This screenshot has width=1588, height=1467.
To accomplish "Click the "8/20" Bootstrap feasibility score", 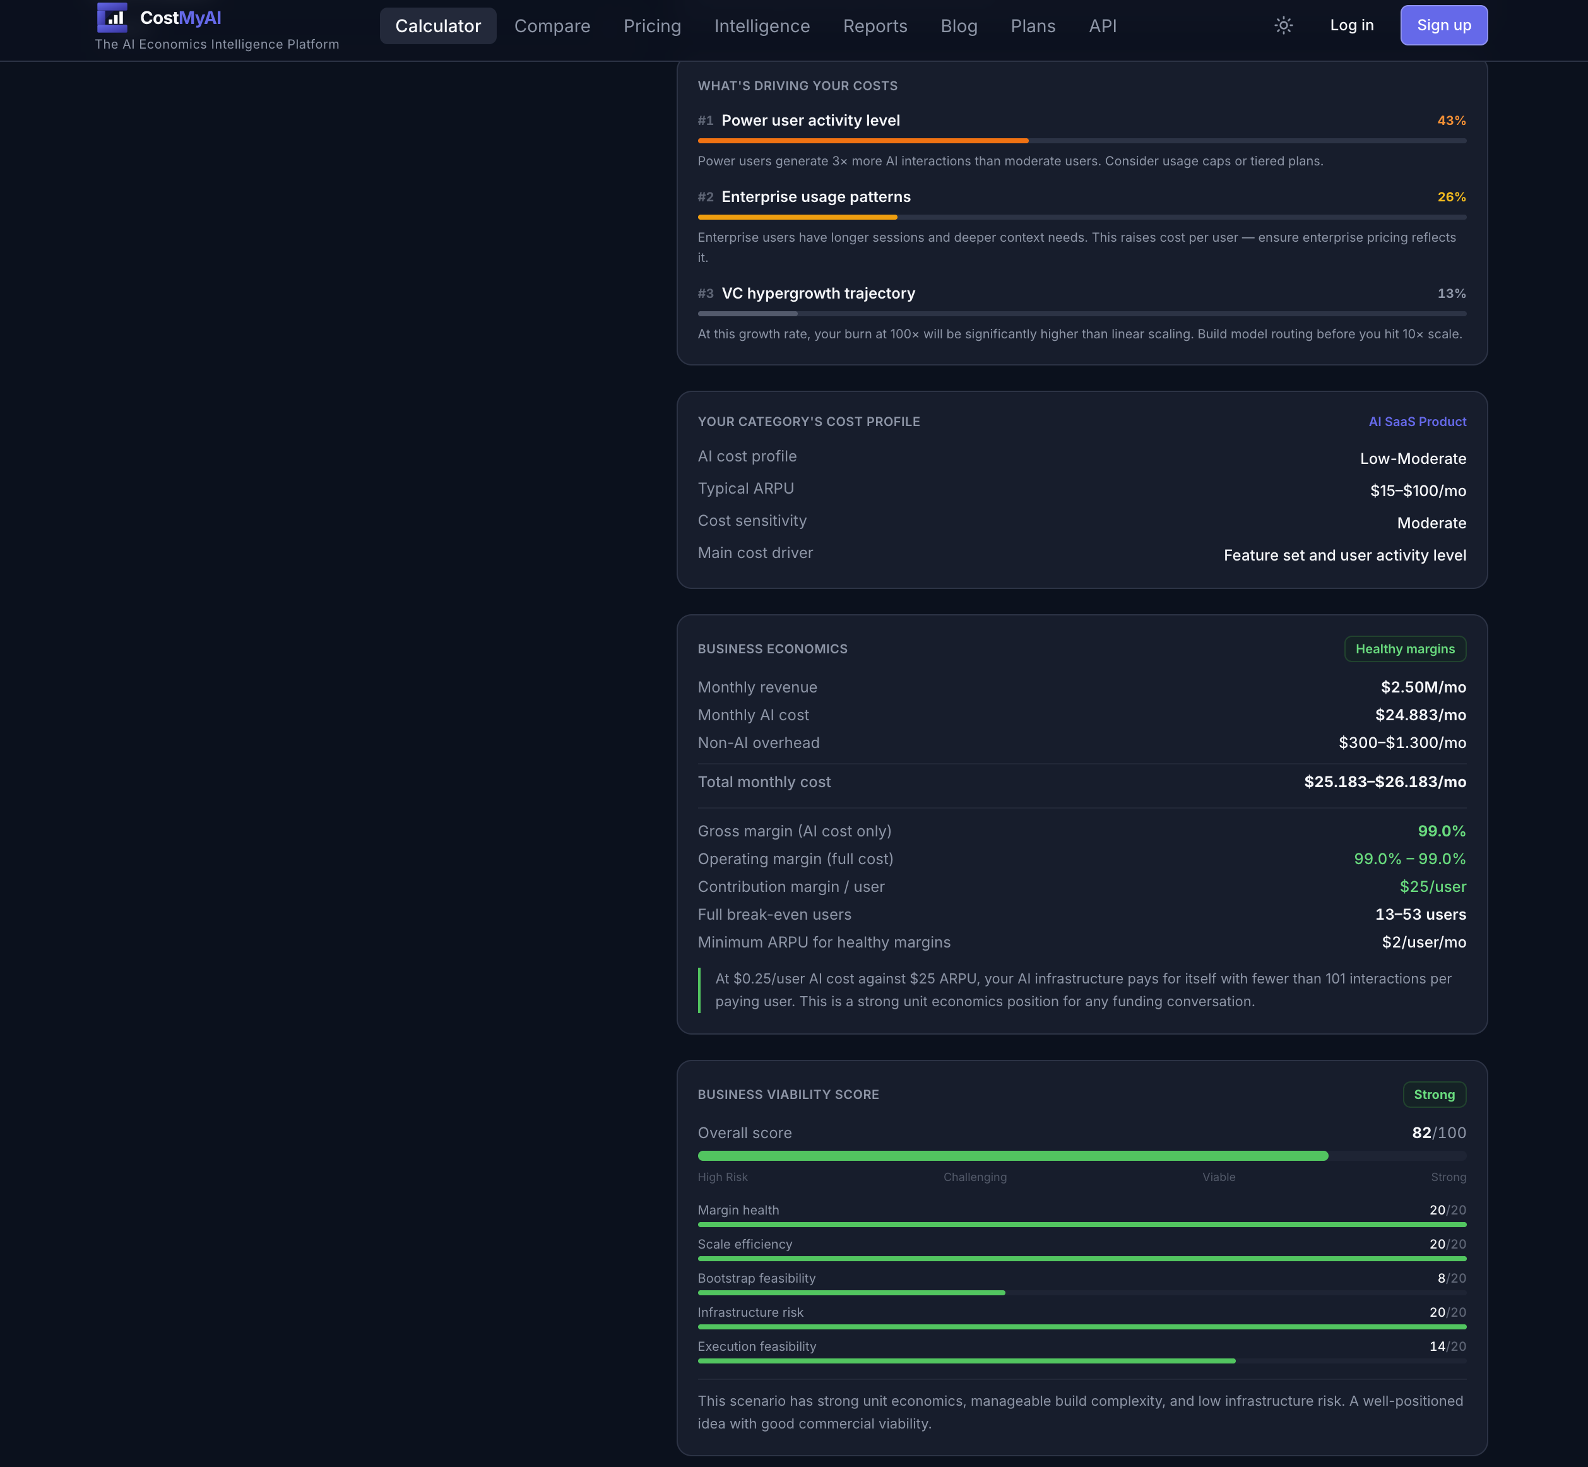I will [x=1452, y=1278].
